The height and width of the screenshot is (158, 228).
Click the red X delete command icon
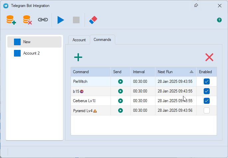[209, 57]
